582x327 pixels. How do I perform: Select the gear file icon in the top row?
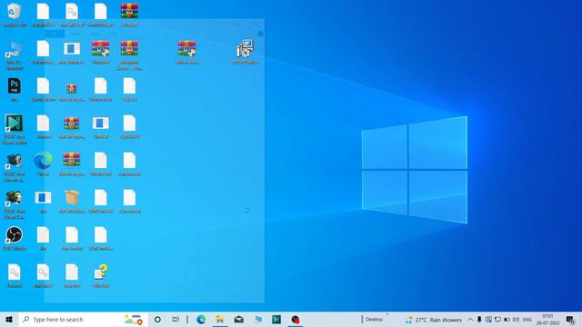coord(72,15)
